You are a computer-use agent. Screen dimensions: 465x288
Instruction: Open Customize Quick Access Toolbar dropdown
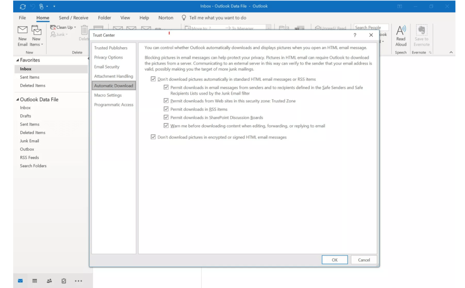point(54,6)
